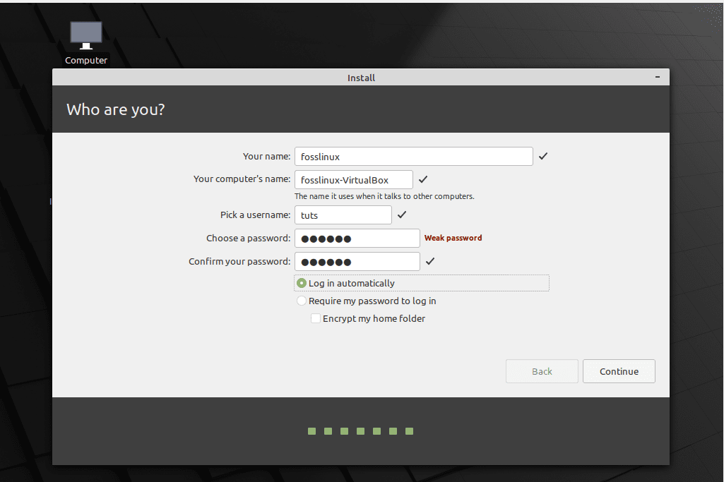This screenshot has width=724, height=482.
Task: Enable Log in automatically
Action: [302, 283]
